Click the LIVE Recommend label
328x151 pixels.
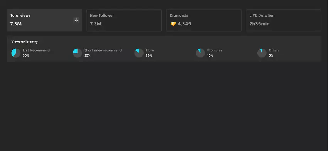pyautogui.click(x=36, y=50)
